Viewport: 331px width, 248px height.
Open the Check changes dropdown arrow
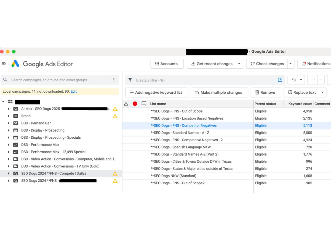(290, 64)
